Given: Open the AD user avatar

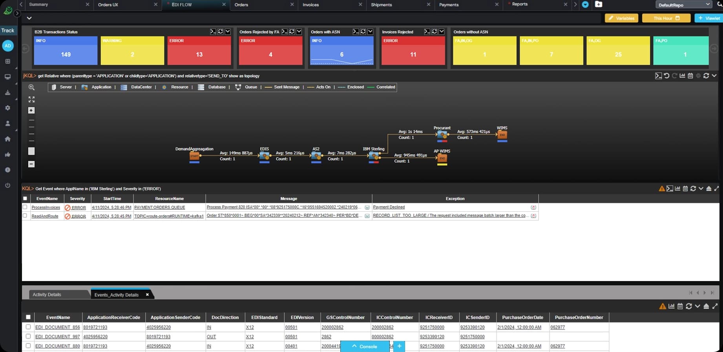Looking at the screenshot, I should (x=8, y=46).
